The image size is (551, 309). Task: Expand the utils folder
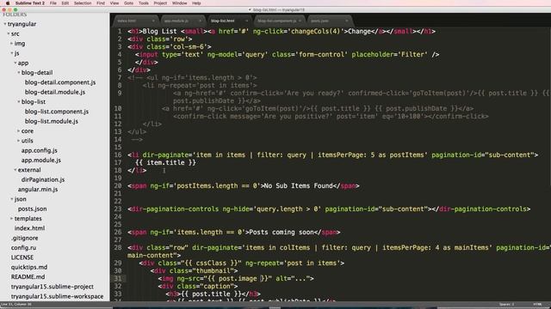tap(19, 141)
